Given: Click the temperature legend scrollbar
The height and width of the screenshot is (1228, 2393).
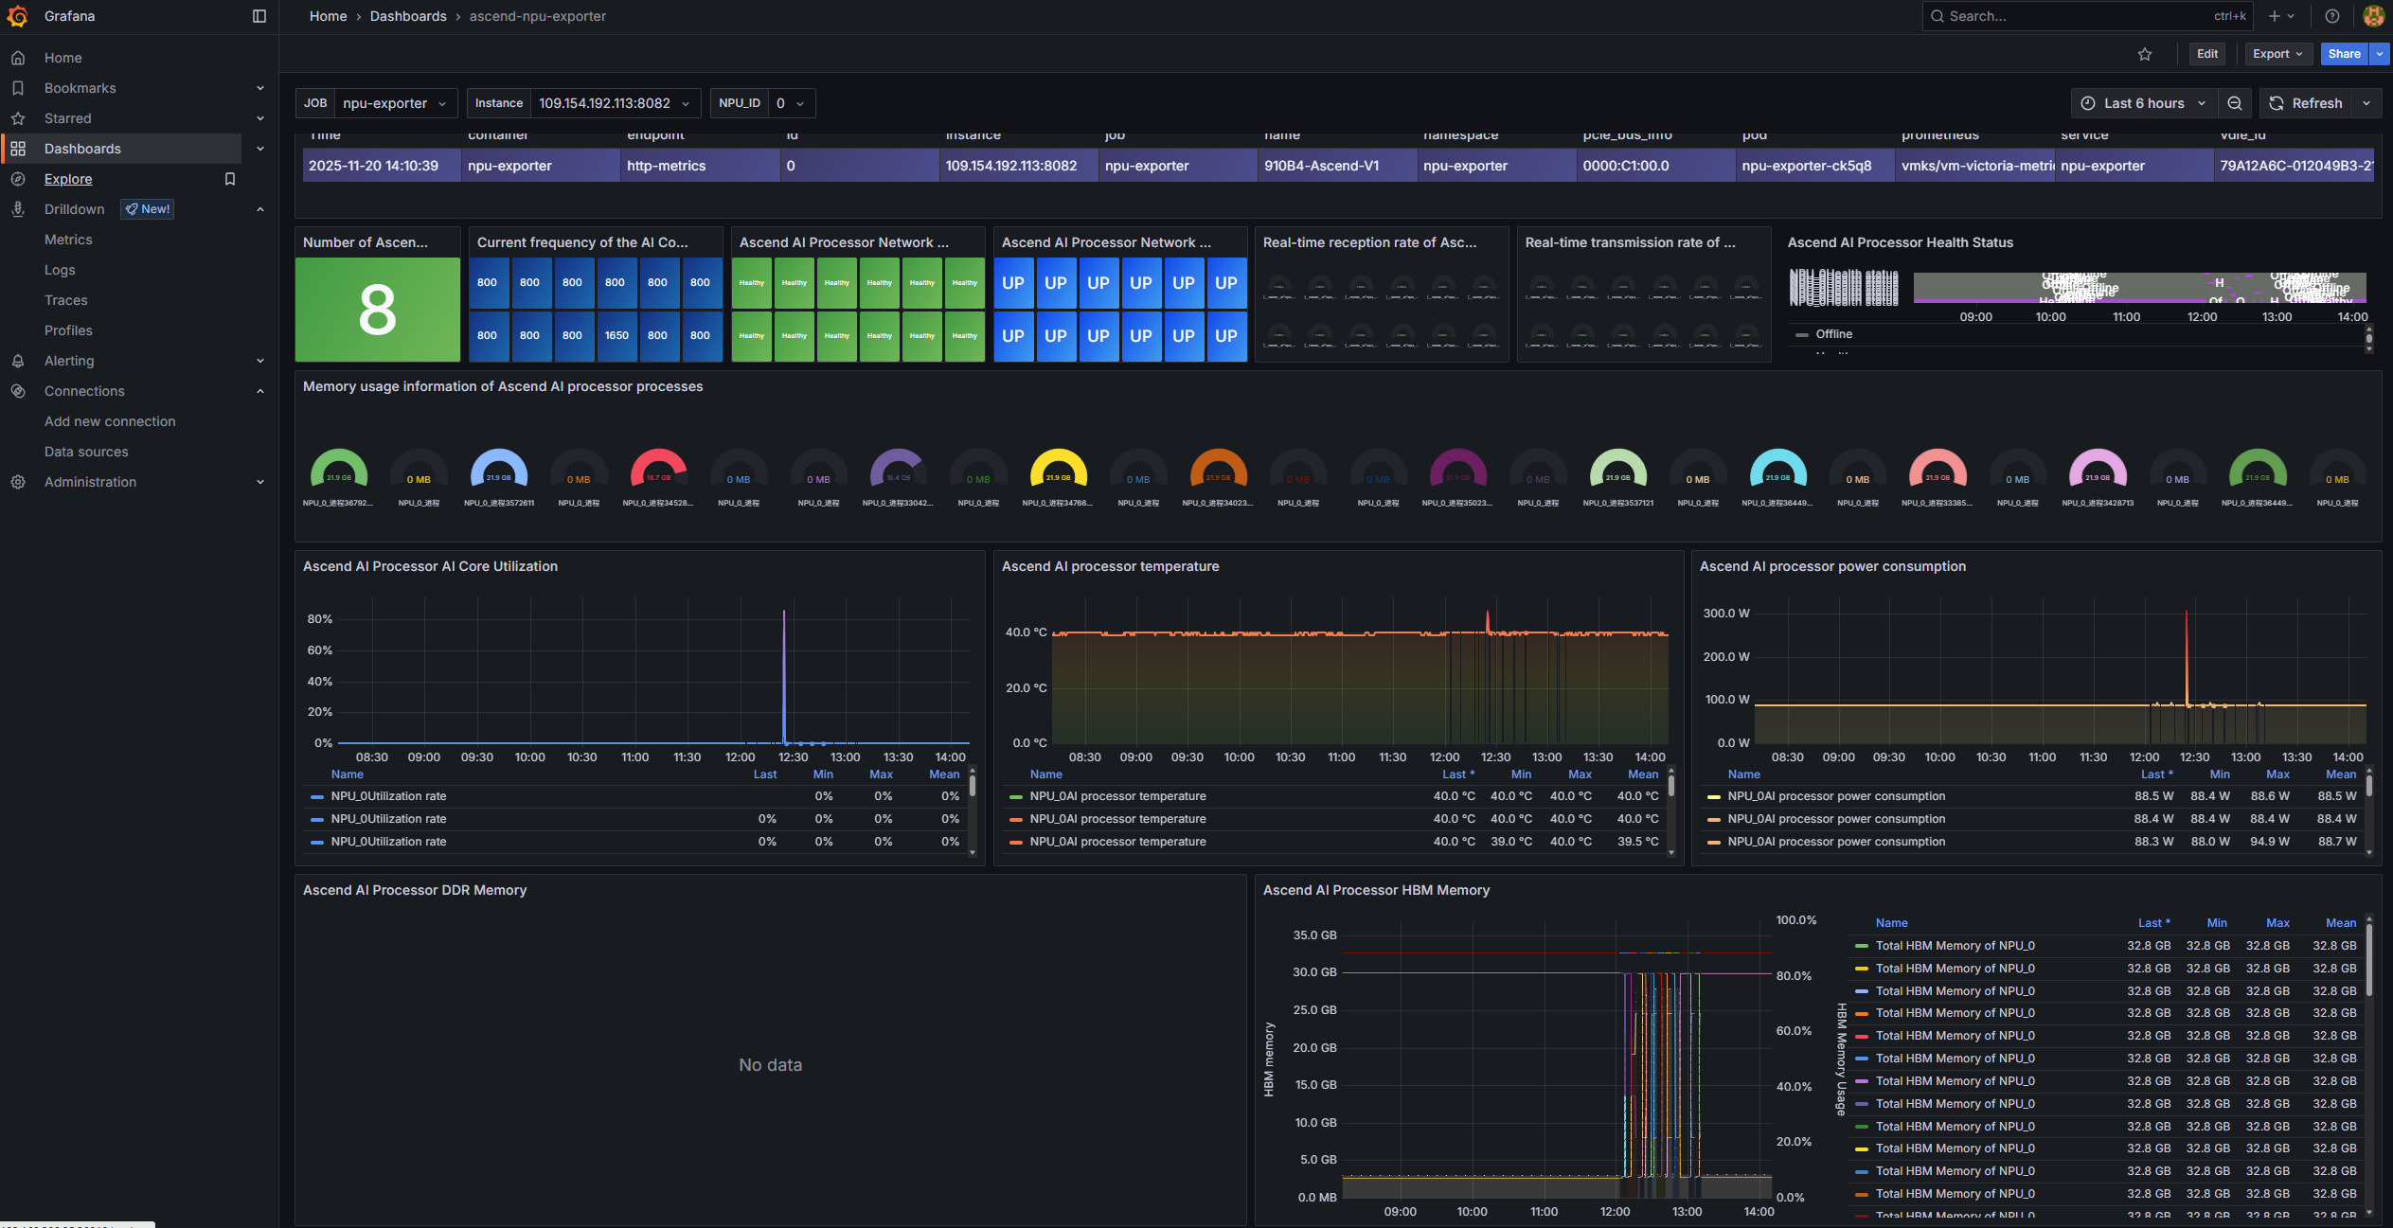Looking at the screenshot, I should [1671, 786].
